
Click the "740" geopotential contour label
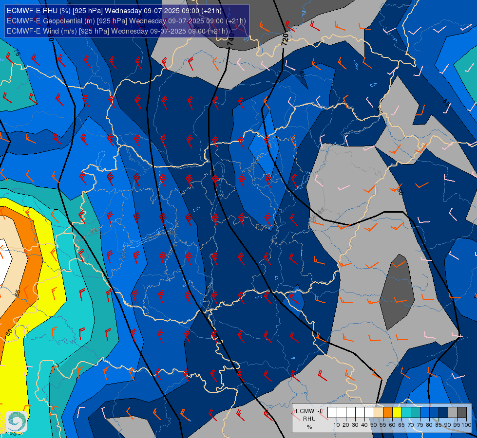pos(230,39)
